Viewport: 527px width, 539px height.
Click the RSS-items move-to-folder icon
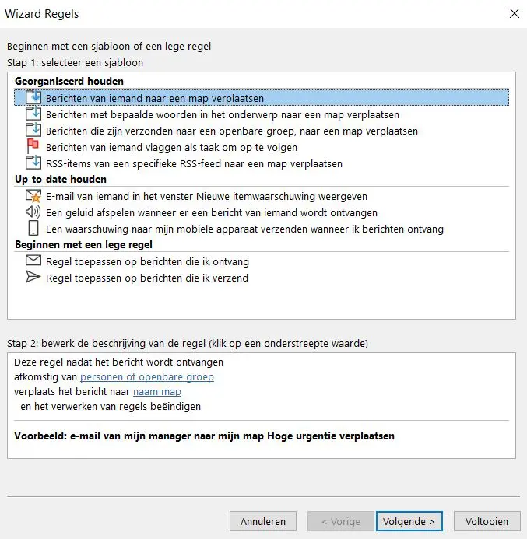pyautogui.click(x=33, y=163)
